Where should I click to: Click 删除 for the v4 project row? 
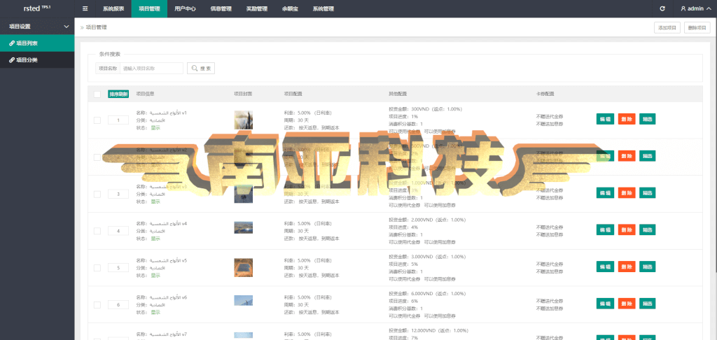[627, 229]
